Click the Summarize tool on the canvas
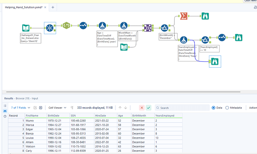 tap(183, 15)
